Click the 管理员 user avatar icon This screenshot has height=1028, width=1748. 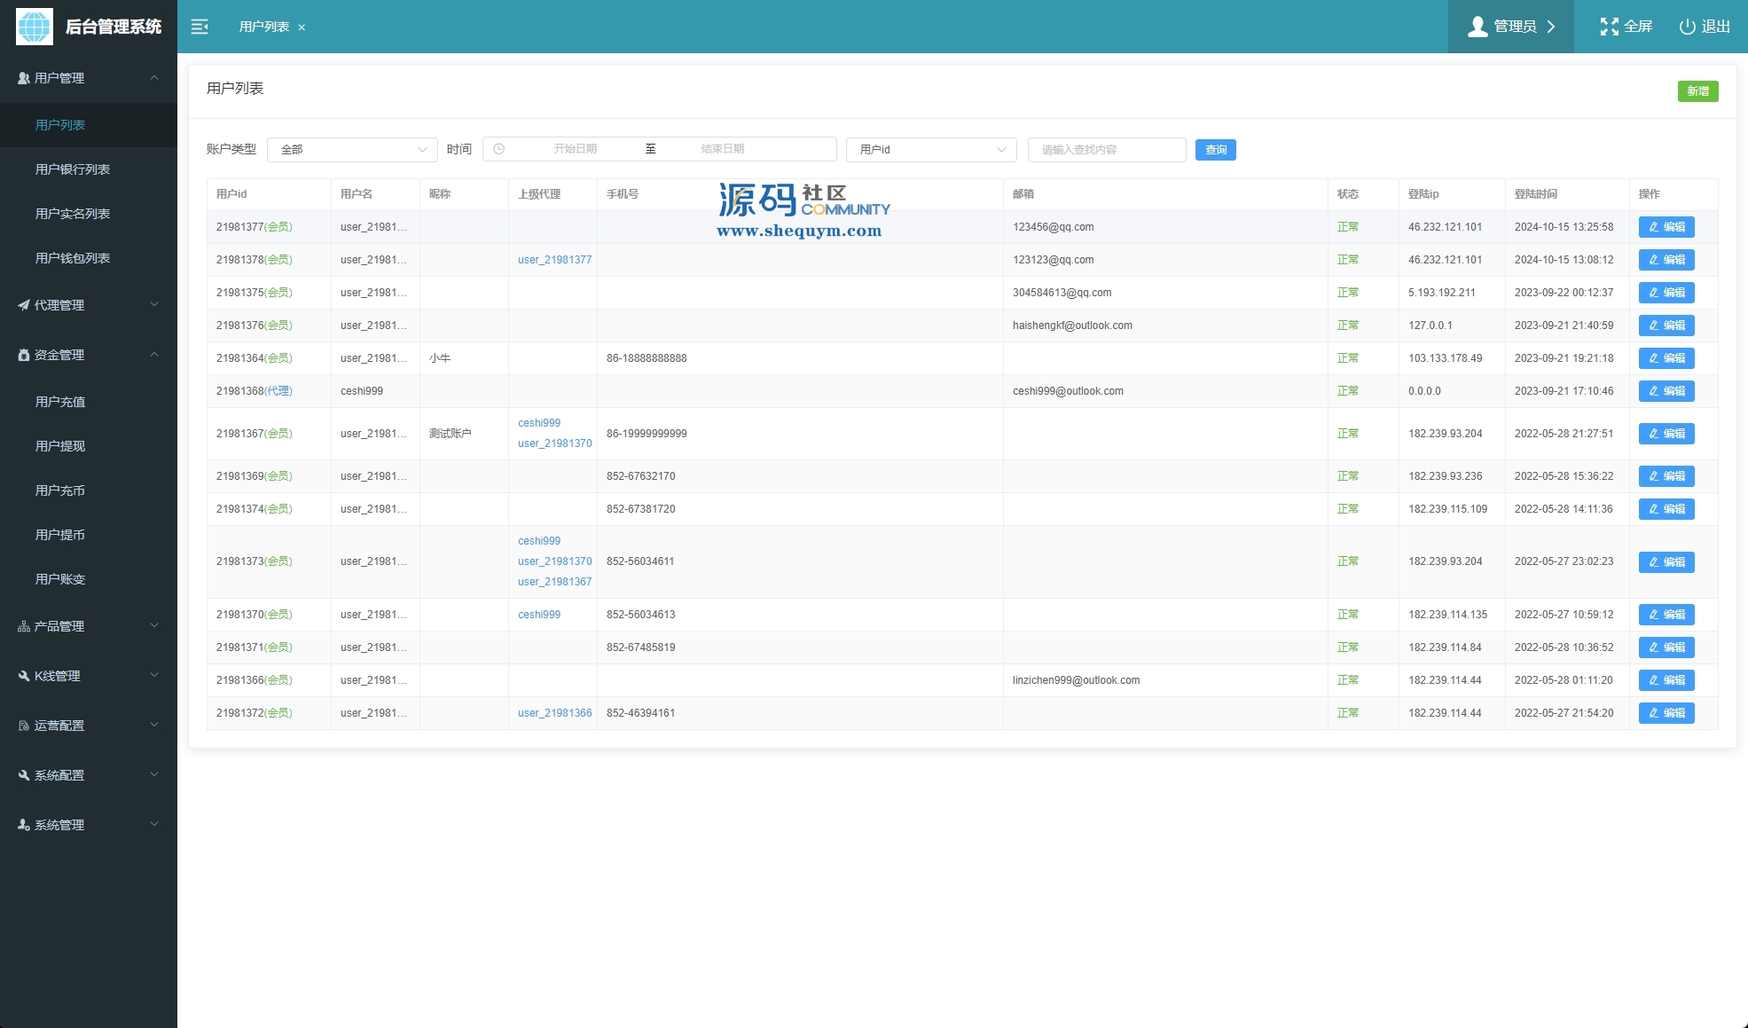(1478, 27)
